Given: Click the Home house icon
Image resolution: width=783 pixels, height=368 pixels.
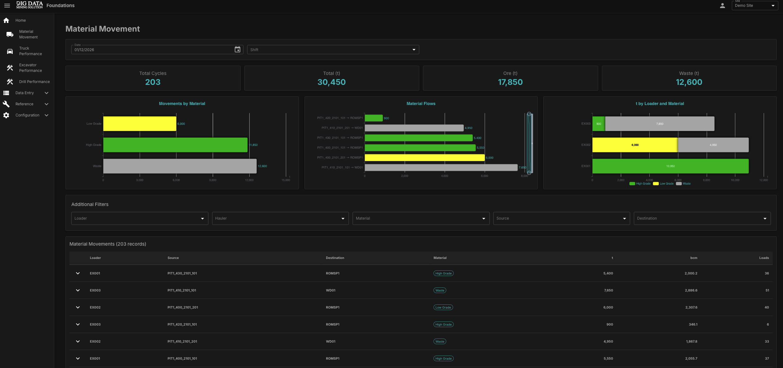Looking at the screenshot, I should pyautogui.click(x=6, y=20).
